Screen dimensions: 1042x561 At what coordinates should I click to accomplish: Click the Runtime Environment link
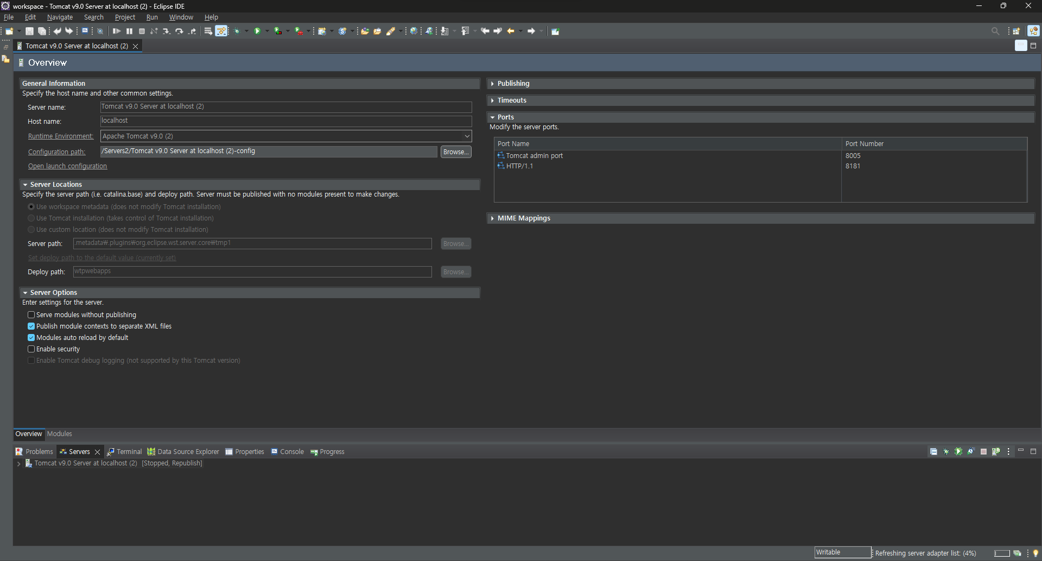click(x=61, y=136)
